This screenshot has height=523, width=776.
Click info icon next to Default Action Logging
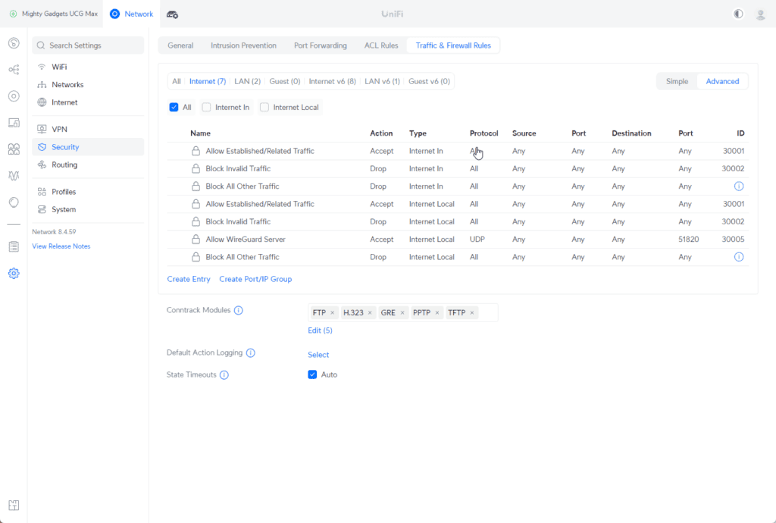click(x=251, y=353)
